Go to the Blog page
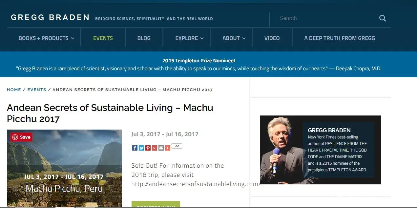Viewport: 417px width, 208px height. (x=144, y=38)
